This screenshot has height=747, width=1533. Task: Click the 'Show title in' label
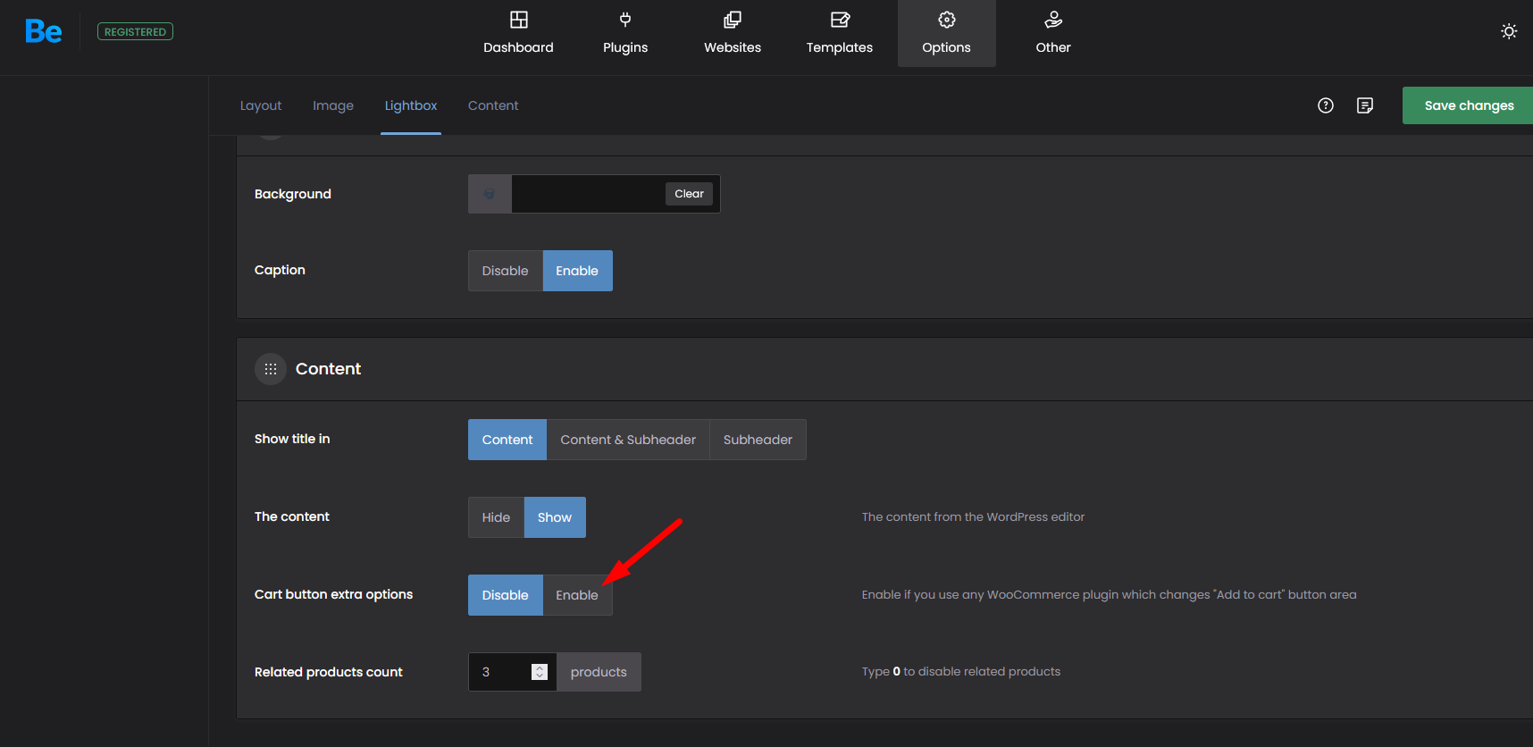tap(292, 439)
